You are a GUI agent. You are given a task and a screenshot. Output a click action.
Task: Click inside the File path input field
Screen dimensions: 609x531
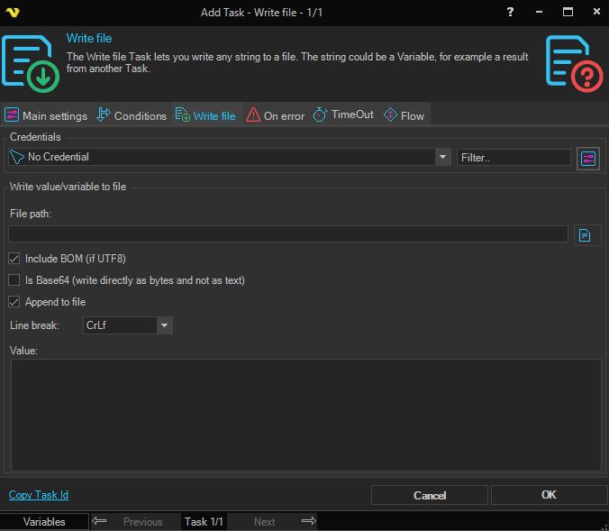click(288, 234)
